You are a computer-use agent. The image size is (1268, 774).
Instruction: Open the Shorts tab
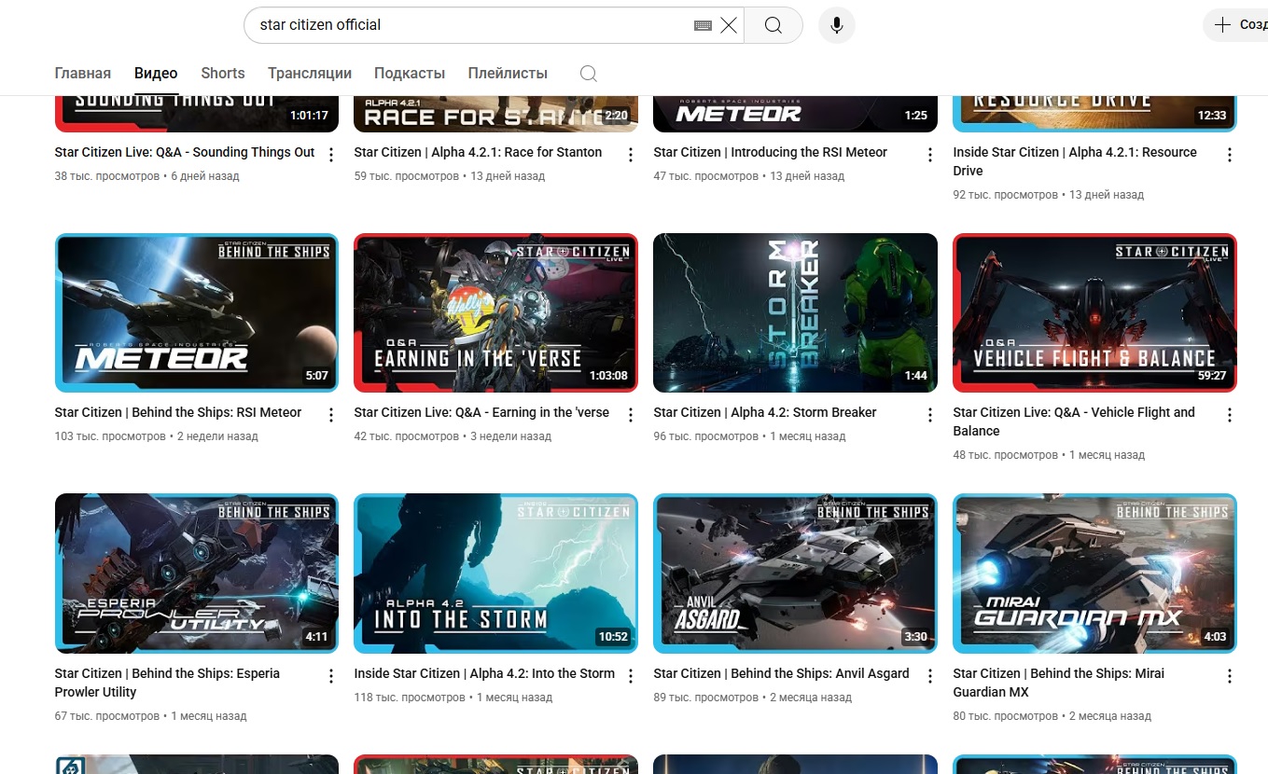pyautogui.click(x=223, y=73)
